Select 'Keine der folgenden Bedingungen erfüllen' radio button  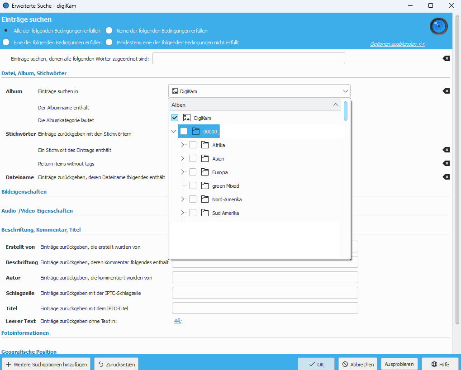[x=109, y=31]
